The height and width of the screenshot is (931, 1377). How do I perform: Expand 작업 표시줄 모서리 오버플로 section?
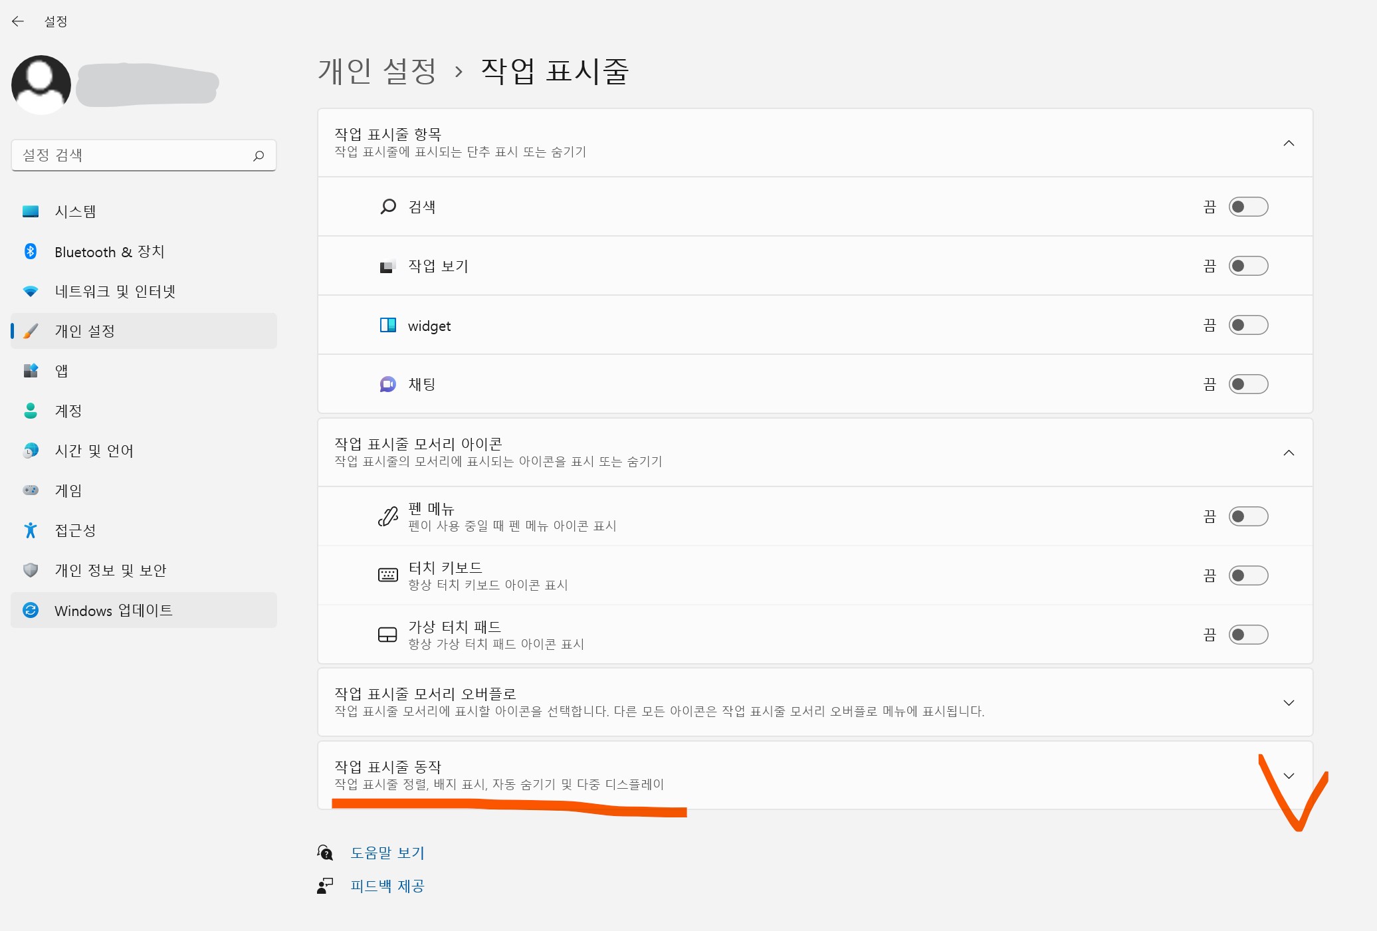tap(1288, 702)
